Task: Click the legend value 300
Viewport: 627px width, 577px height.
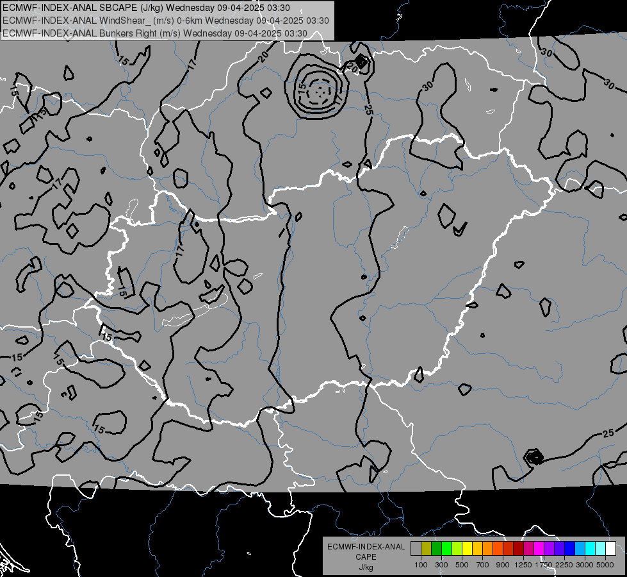Action: point(441,565)
